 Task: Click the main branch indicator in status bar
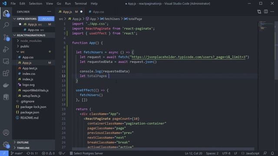17,153
